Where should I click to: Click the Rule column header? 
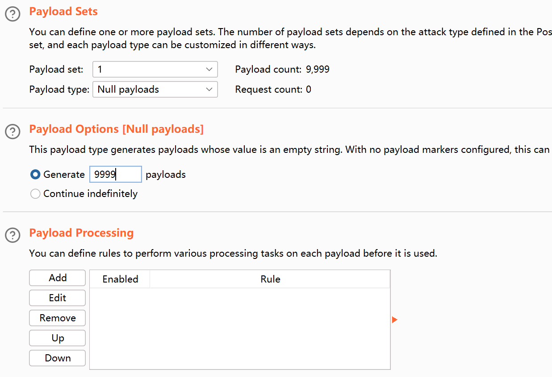tap(270, 279)
